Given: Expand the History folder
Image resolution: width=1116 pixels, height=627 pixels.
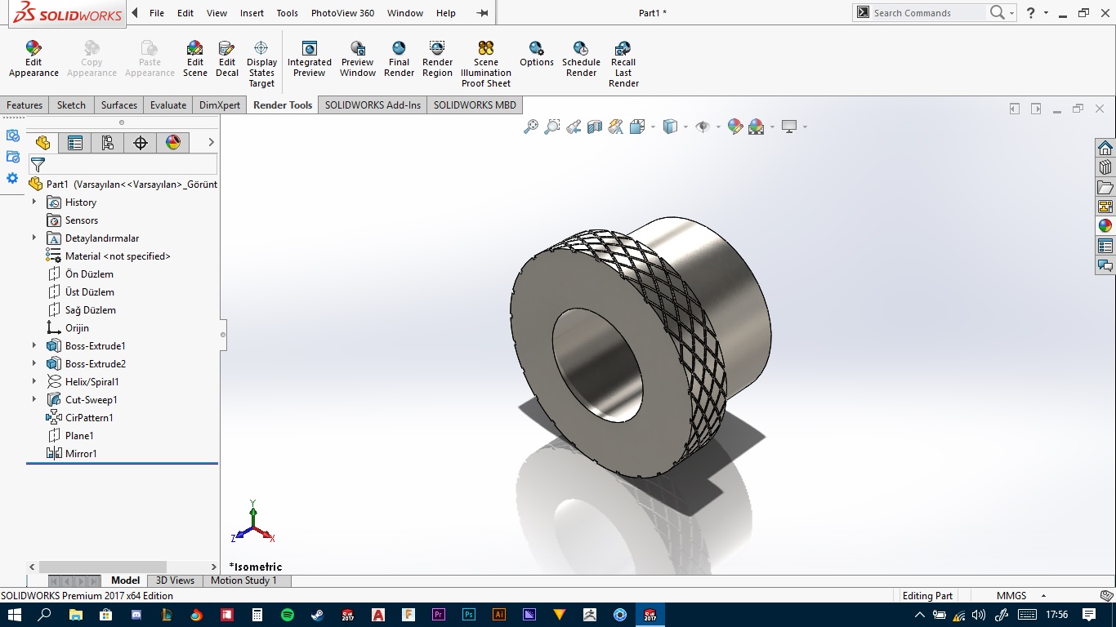Looking at the screenshot, I should coord(34,202).
